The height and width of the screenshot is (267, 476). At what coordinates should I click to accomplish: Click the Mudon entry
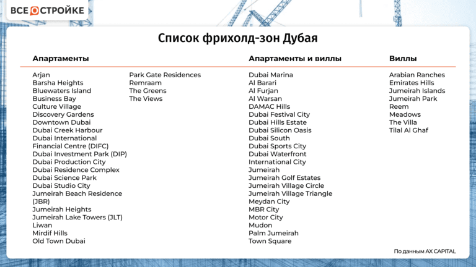click(260, 225)
